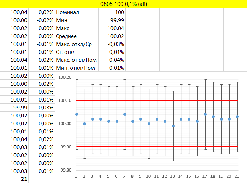This screenshot has width=247, height=183.
Task: Select the nominal value cell next to Номинал
Action: pyautogui.click(x=112, y=12)
